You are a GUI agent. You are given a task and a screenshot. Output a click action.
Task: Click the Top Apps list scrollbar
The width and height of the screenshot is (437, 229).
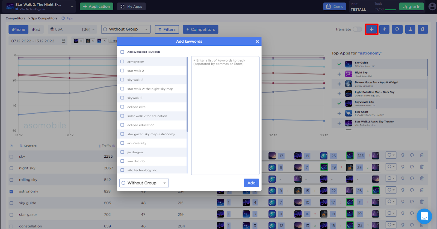427,68
